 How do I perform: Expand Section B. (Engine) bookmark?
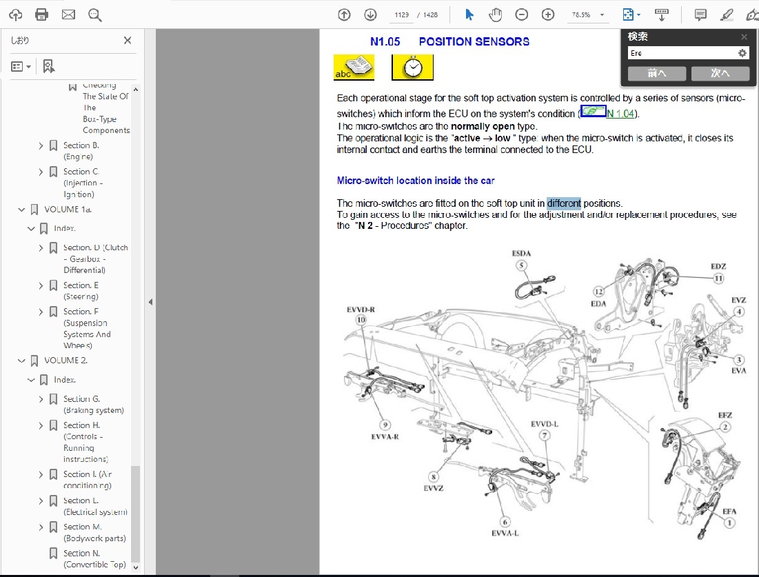click(41, 145)
